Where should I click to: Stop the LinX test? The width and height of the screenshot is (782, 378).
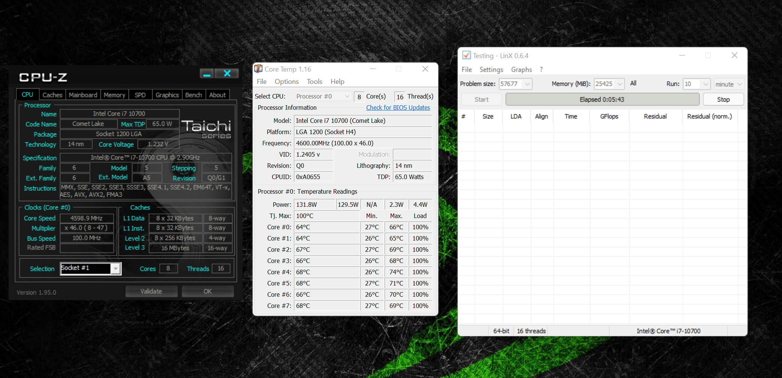pos(723,99)
